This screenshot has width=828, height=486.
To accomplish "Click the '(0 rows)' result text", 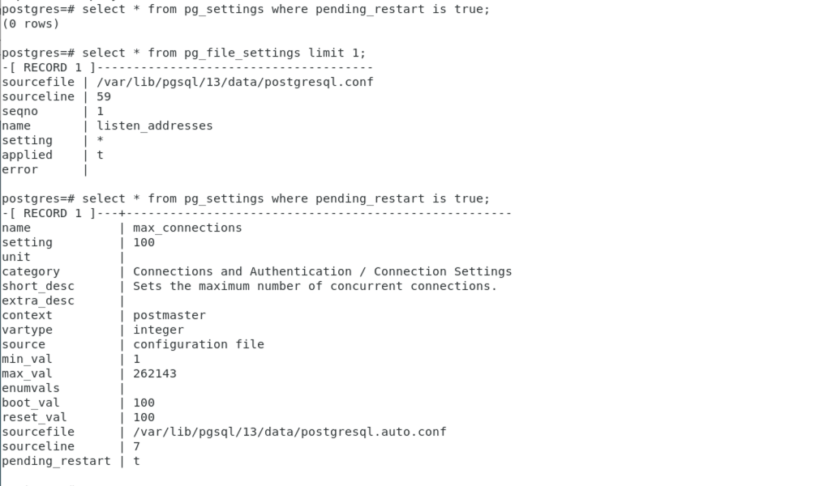I will pyautogui.click(x=31, y=24).
